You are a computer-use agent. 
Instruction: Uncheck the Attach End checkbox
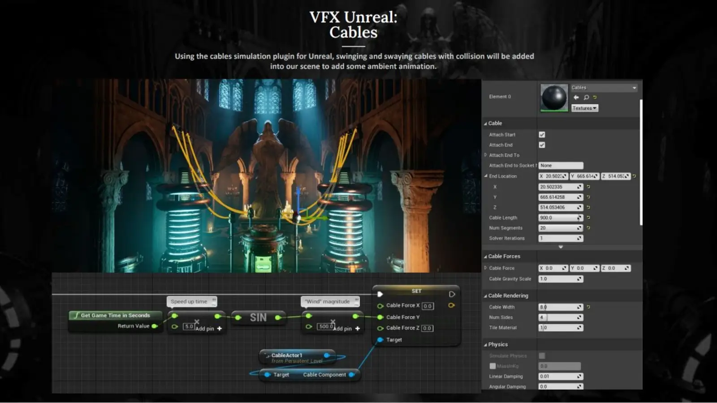pos(542,145)
